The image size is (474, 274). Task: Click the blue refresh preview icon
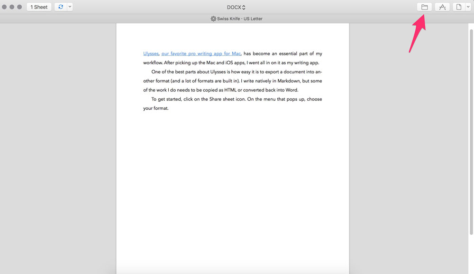[x=60, y=7]
